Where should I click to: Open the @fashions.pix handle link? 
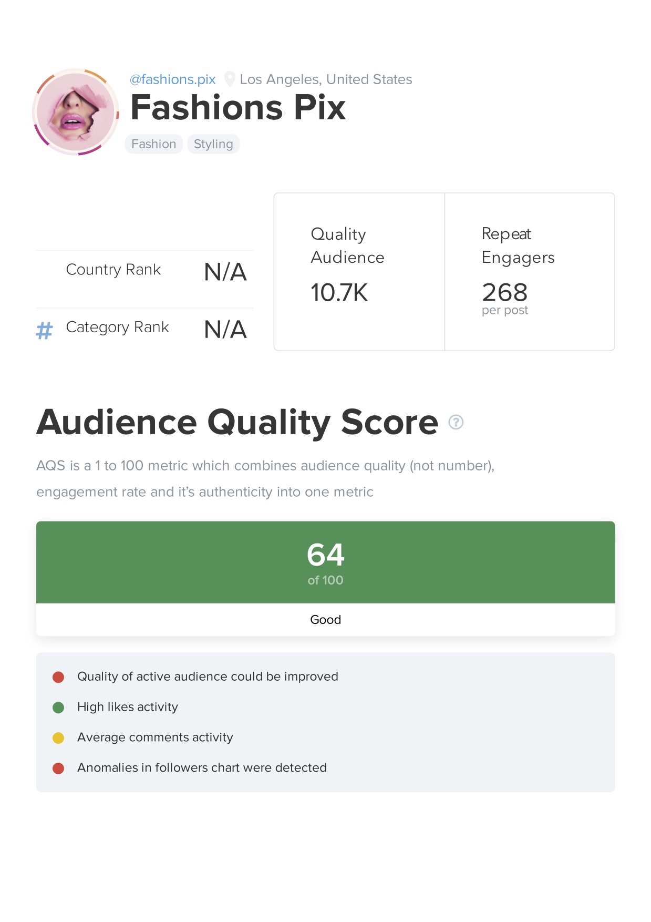click(x=172, y=79)
